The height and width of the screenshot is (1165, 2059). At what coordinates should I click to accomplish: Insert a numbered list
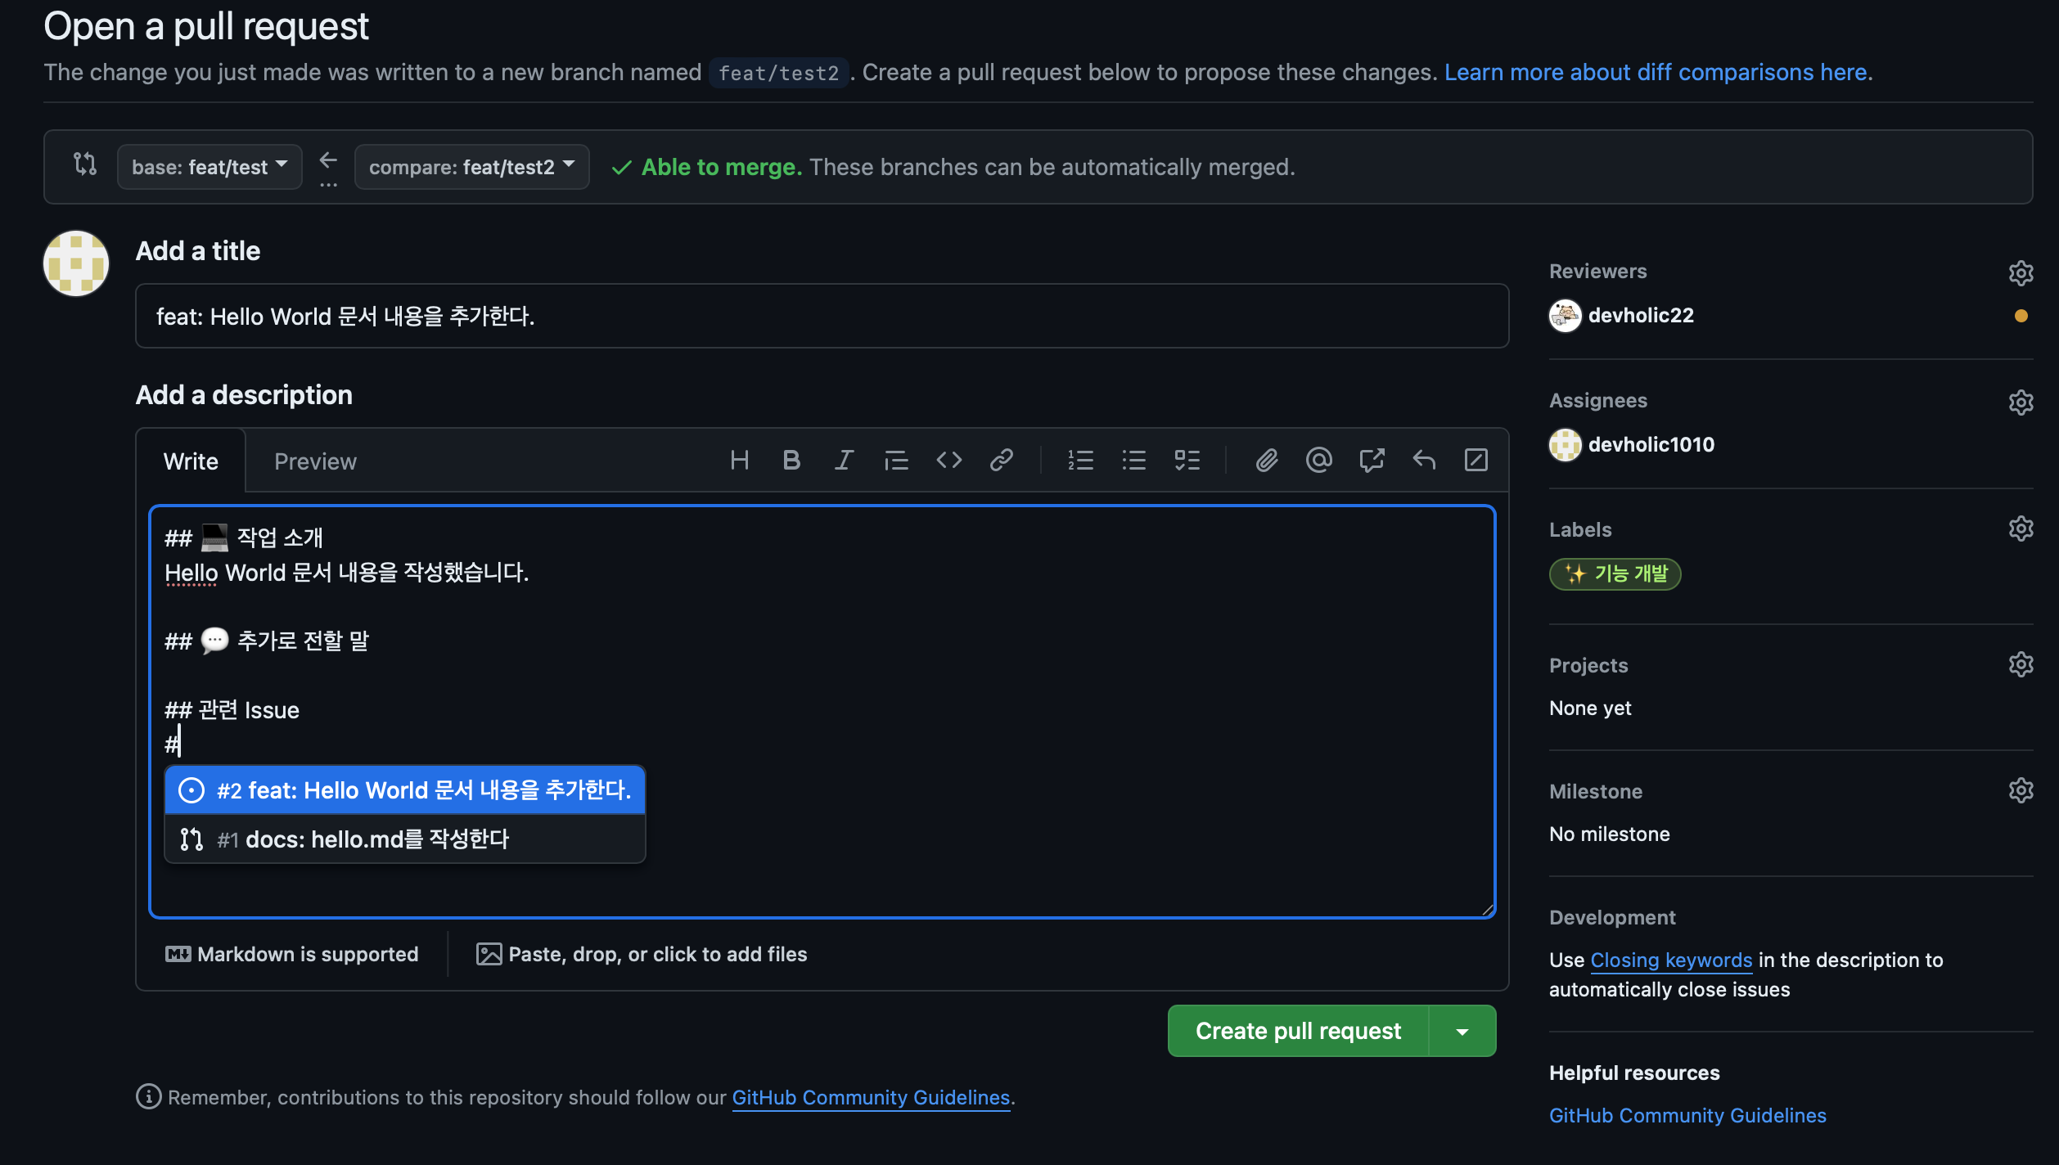click(x=1080, y=461)
